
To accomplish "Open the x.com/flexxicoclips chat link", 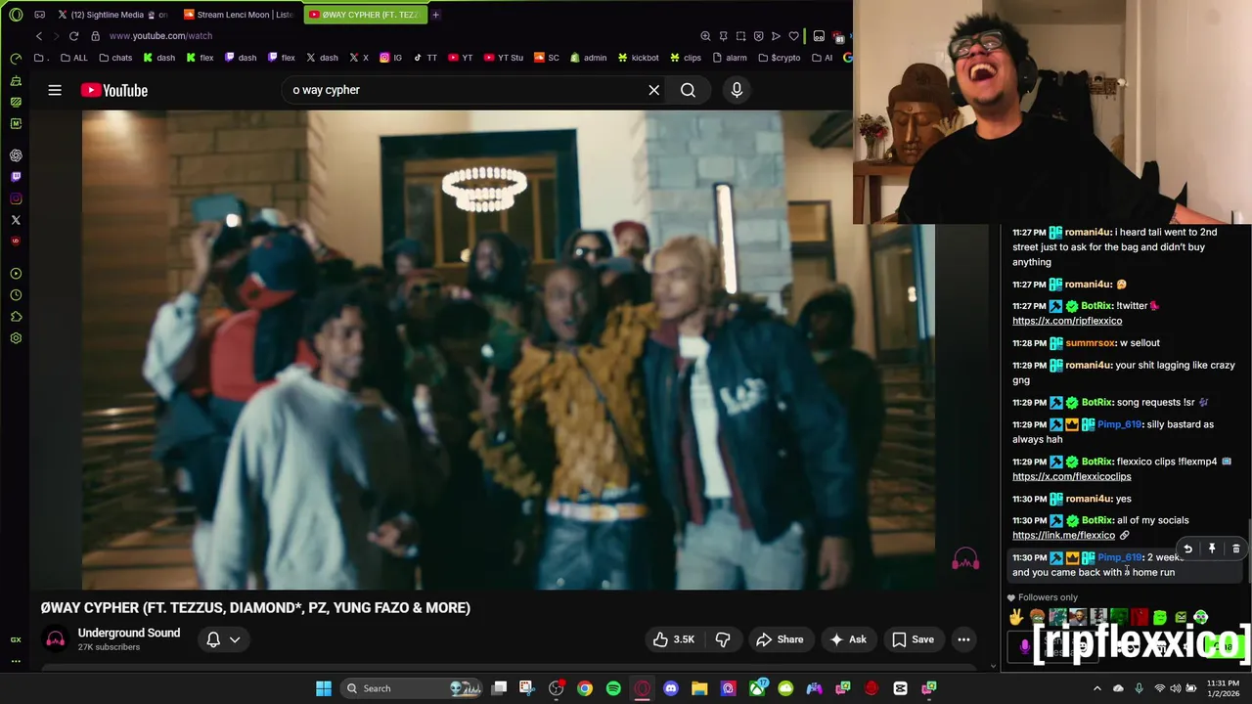I will (x=1071, y=476).
